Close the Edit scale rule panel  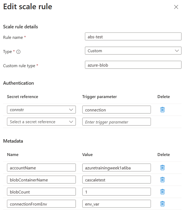(176, 7)
